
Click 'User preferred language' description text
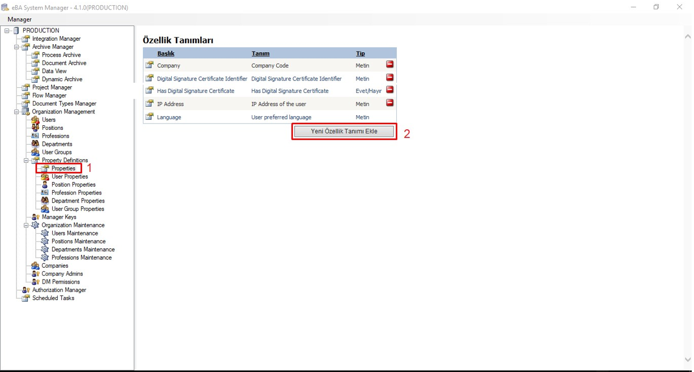281,117
